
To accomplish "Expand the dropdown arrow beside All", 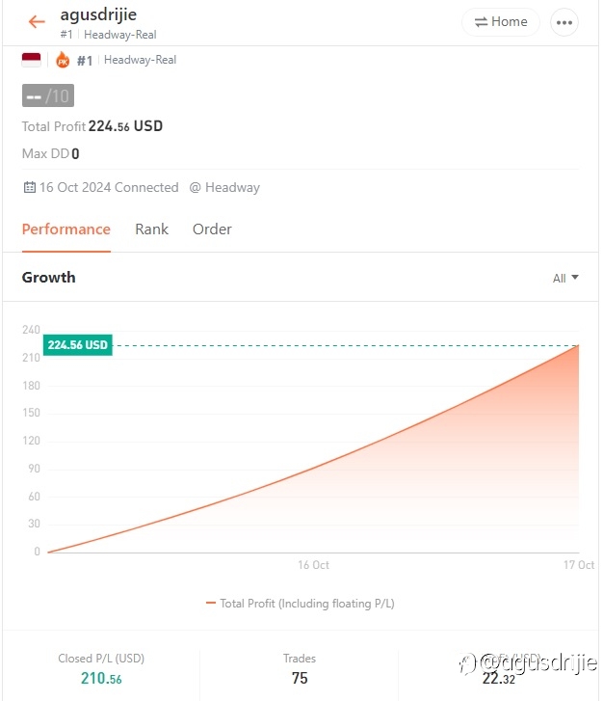I will coord(575,278).
